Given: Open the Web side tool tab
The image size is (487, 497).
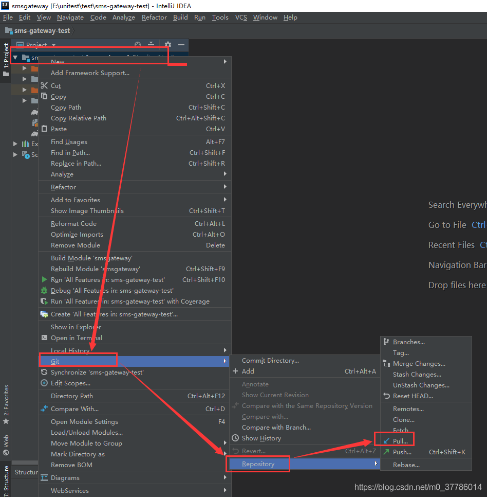Looking at the screenshot, I should click(6, 445).
